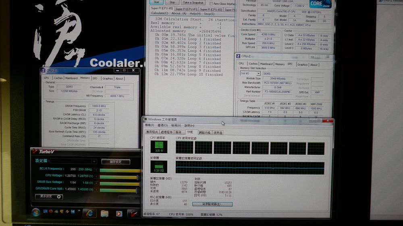Expand the quick launch overflow chevron
Viewport: 403px width, 226px height.
click(x=79, y=211)
